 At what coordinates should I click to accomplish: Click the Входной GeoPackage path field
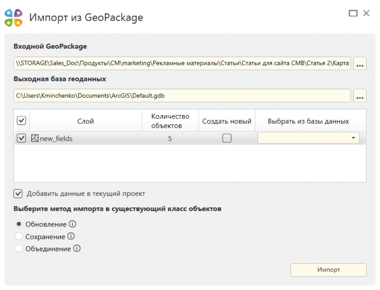[x=182, y=63]
